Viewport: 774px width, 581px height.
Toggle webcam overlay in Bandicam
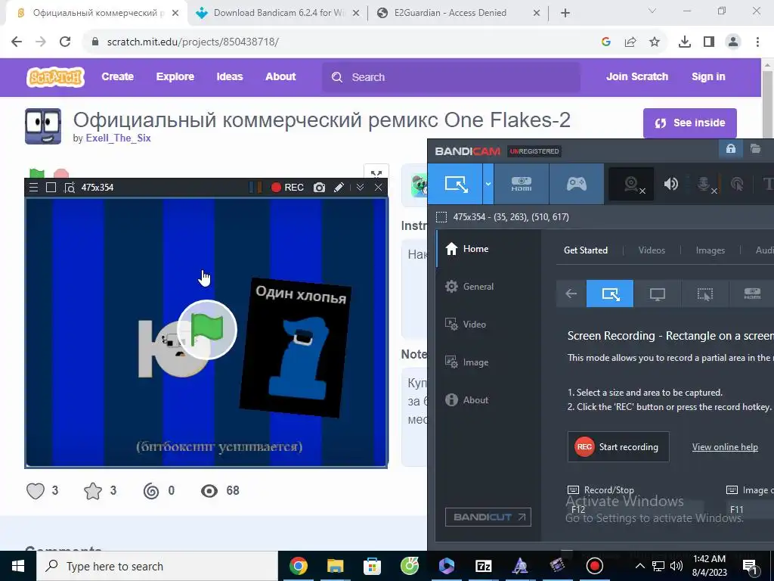point(632,184)
